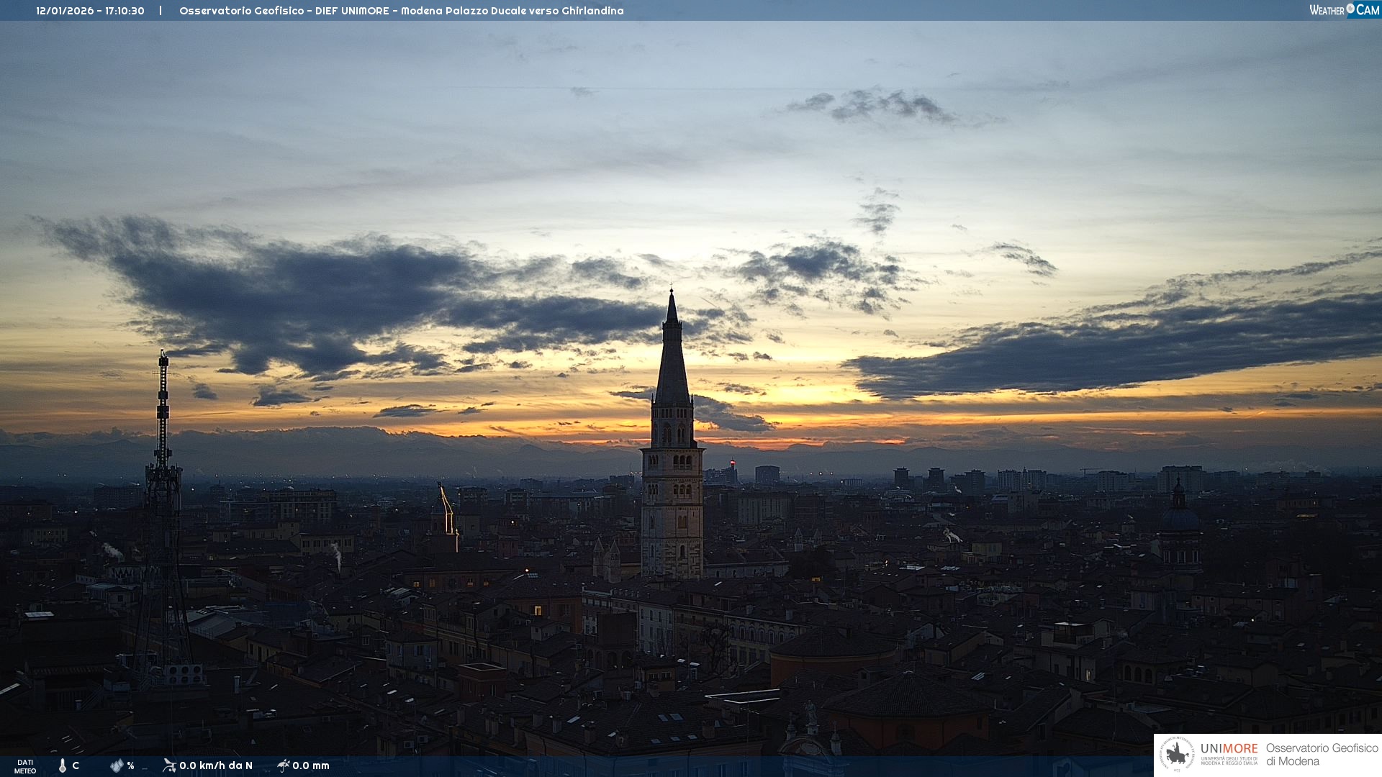Screen dimensions: 1382x777
Task: Click the Osservatorio Geofisico DIEF UNIMORE title
Action: click(401, 11)
